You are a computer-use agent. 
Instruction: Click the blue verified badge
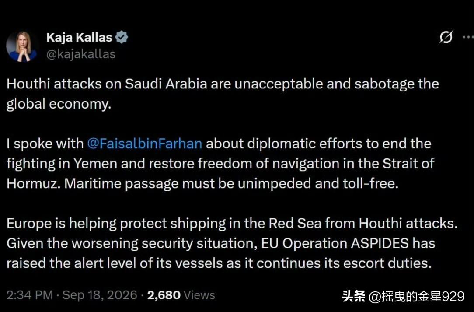122,37
